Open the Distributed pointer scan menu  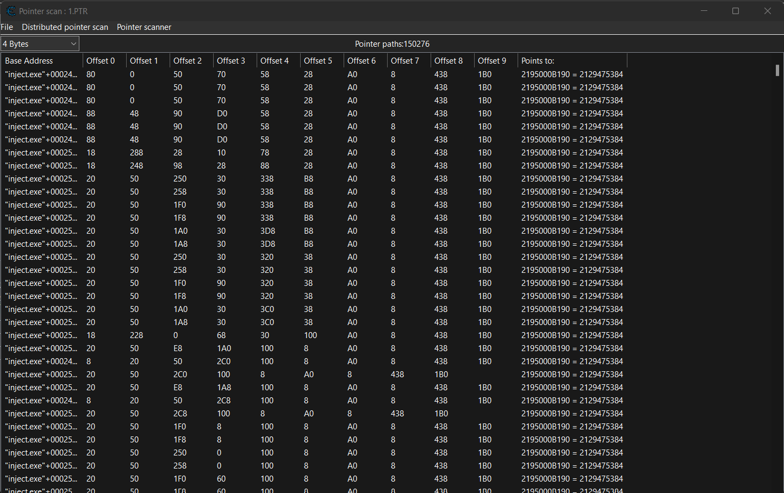(x=65, y=27)
